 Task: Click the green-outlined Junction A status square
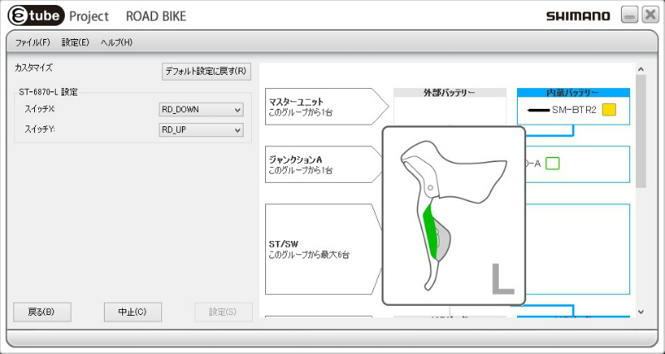552,163
